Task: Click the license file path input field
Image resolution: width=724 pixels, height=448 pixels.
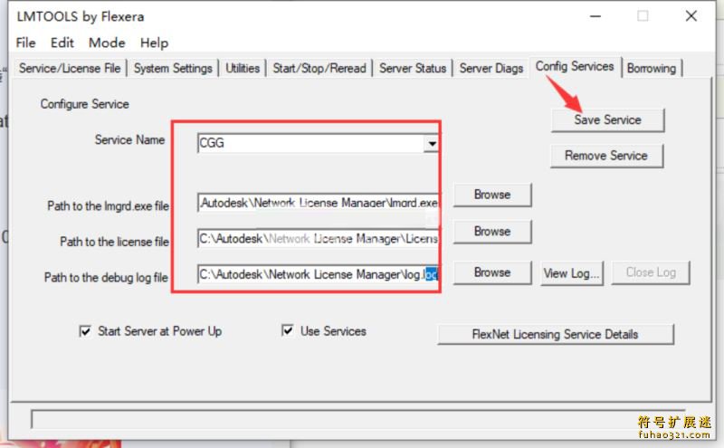Action: pos(319,239)
